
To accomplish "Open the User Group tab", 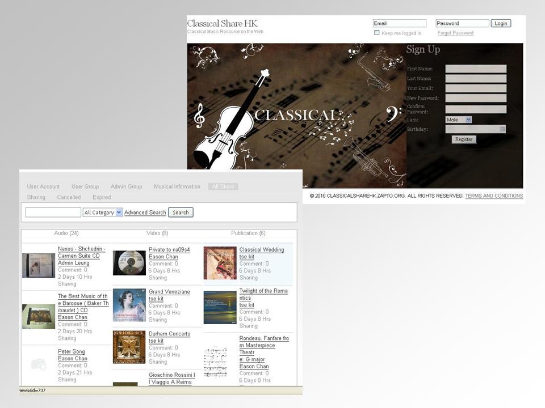I will [x=85, y=186].
